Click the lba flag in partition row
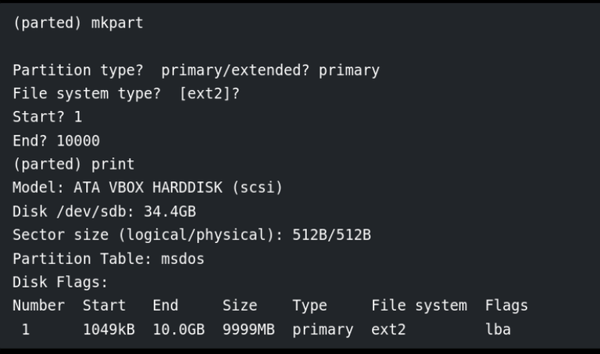The height and width of the screenshot is (354, 600). (x=498, y=330)
